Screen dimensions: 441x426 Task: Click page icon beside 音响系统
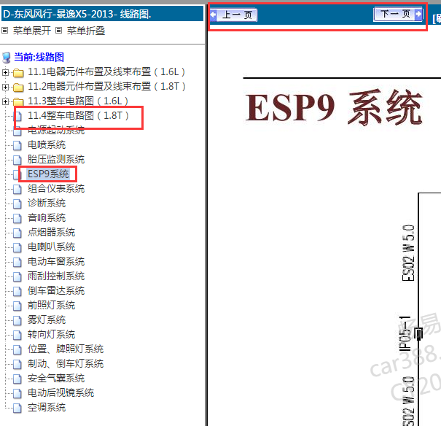[17, 218]
